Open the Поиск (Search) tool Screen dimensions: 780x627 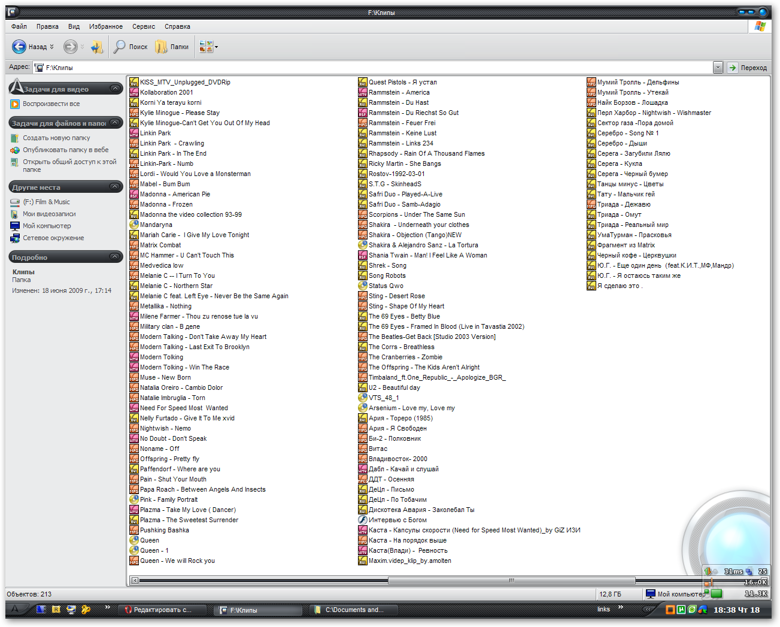130,46
